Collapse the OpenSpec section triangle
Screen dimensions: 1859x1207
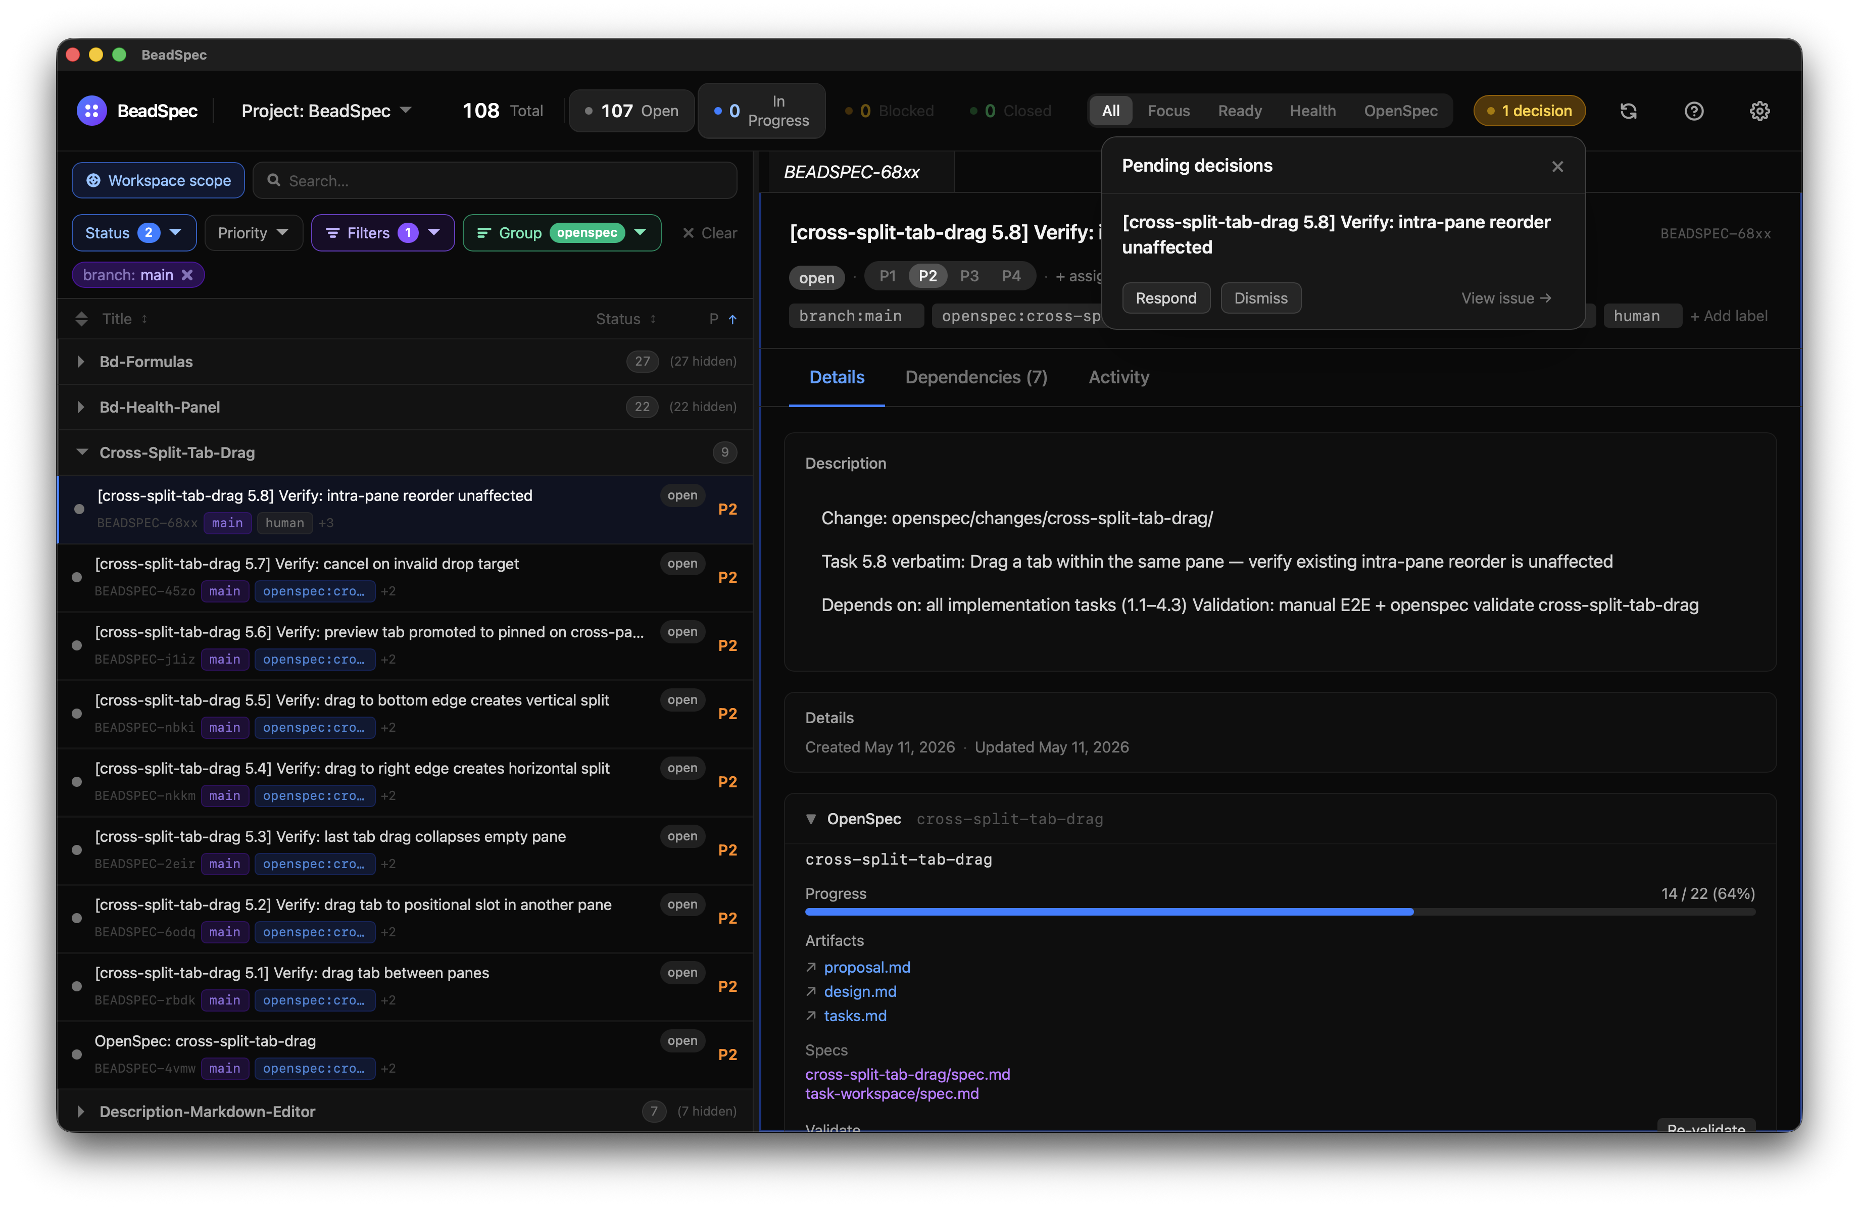point(811,819)
